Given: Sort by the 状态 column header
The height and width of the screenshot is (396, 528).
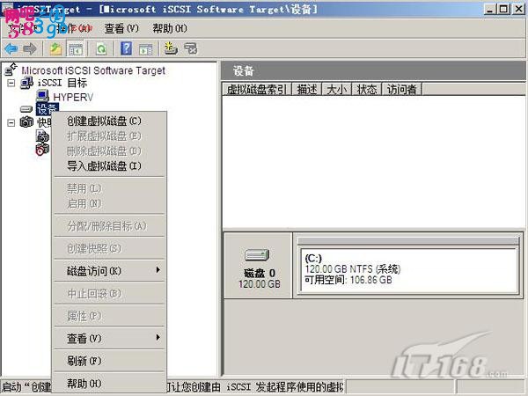Looking at the screenshot, I should (366, 90).
